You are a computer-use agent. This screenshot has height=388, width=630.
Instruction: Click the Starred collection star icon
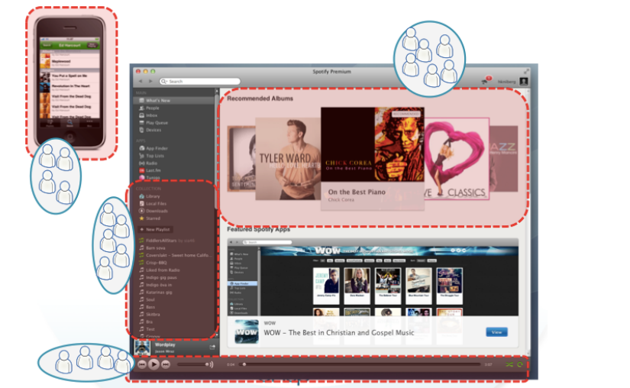[140, 218]
